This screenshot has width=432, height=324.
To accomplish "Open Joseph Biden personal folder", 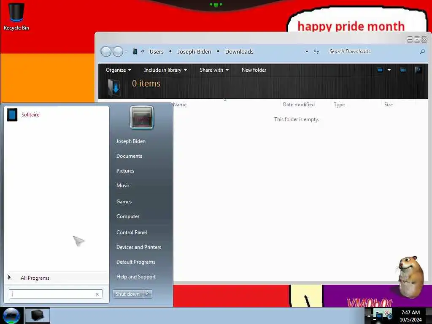I will tap(131, 141).
